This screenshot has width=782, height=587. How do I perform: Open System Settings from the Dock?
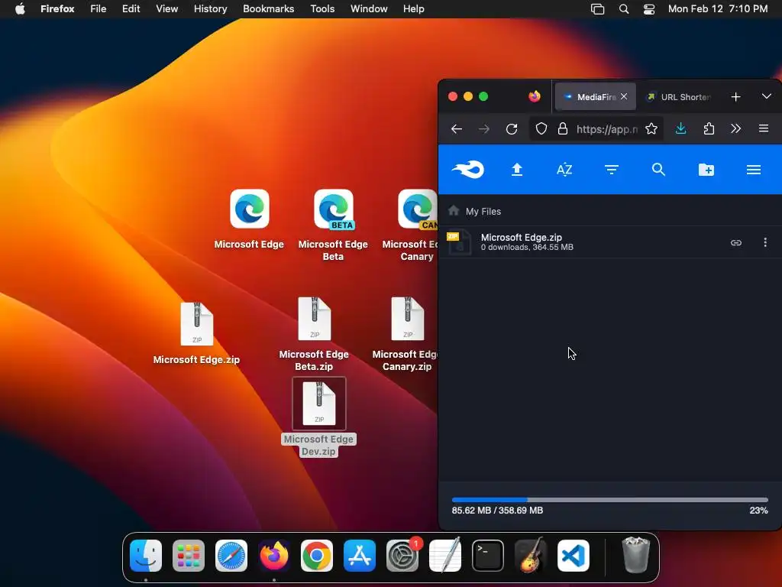[x=402, y=556]
